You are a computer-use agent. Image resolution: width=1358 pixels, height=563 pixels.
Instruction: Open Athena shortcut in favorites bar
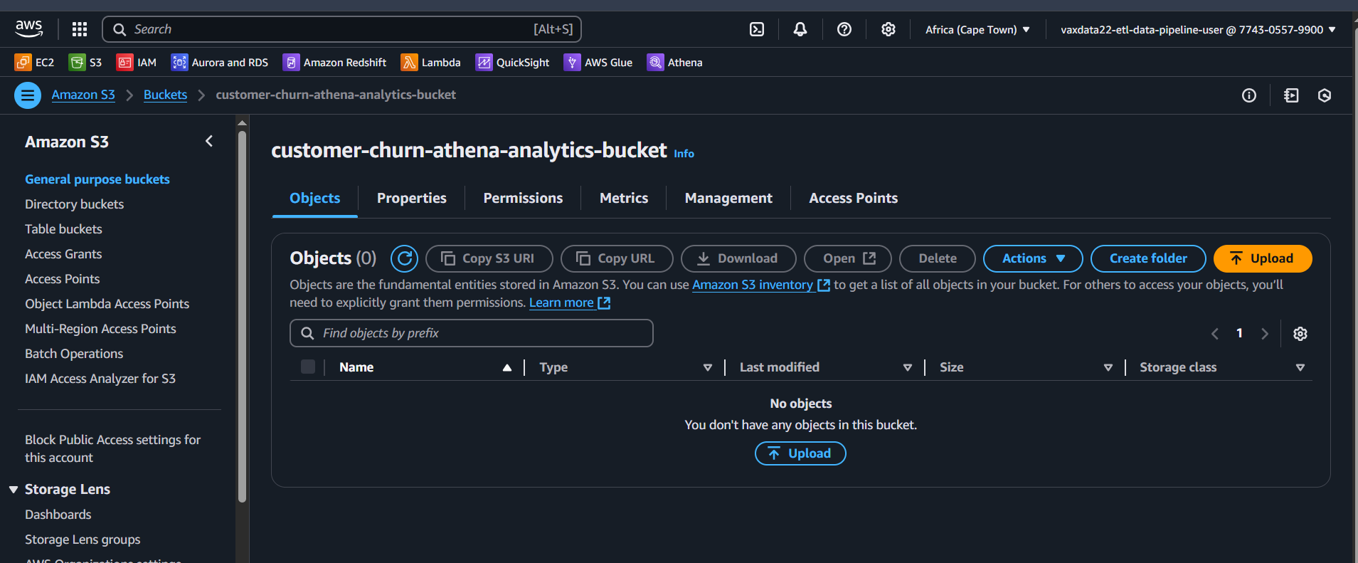point(675,63)
